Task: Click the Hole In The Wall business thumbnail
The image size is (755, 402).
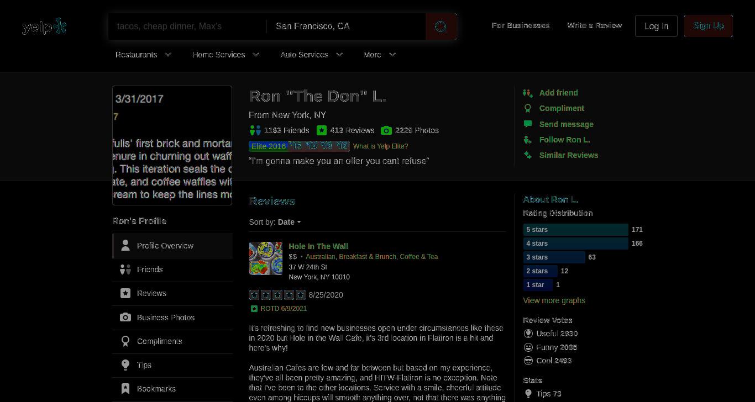Action: click(x=266, y=258)
